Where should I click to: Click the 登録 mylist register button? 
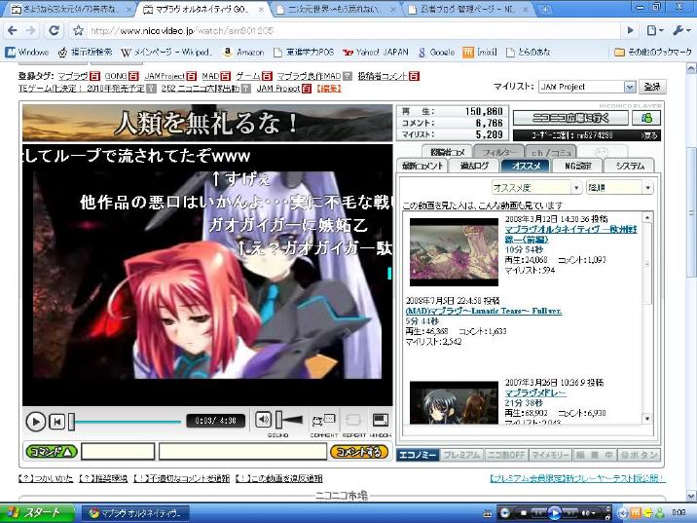coord(652,87)
